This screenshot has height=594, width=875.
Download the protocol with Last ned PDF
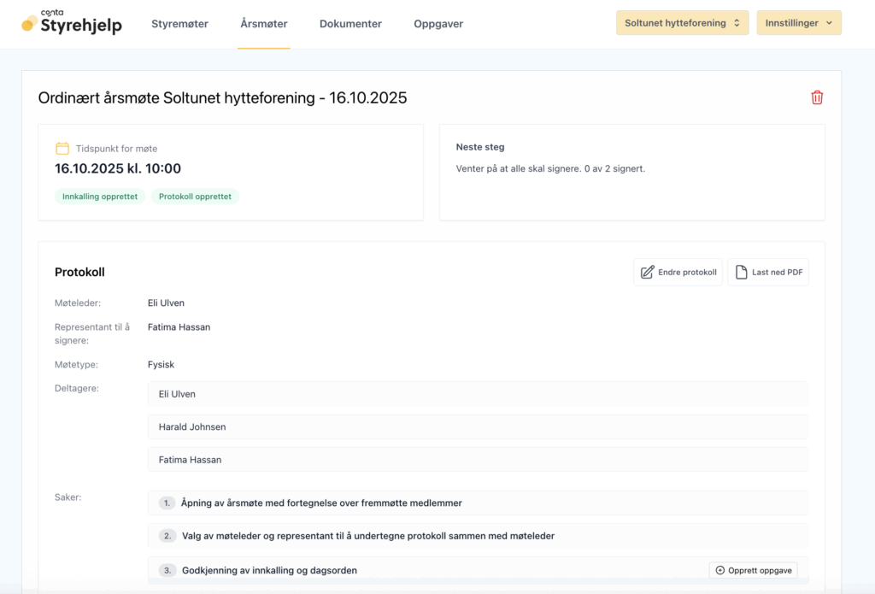pos(767,272)
